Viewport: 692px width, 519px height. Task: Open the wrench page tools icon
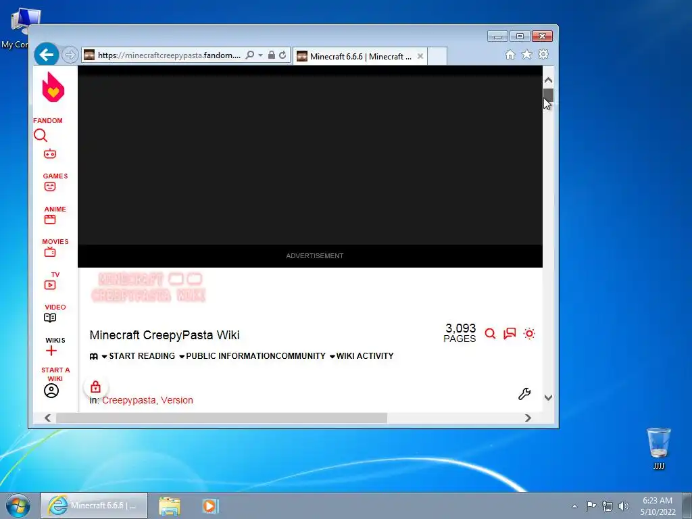click(524, 394)
